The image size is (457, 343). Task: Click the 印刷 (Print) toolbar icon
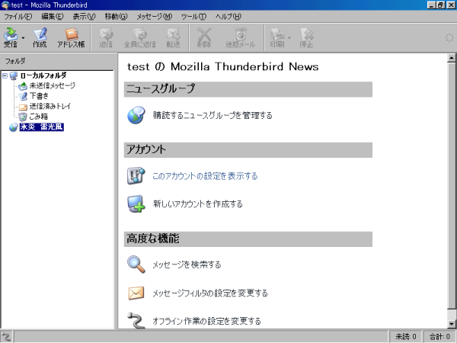coord(277,37)
